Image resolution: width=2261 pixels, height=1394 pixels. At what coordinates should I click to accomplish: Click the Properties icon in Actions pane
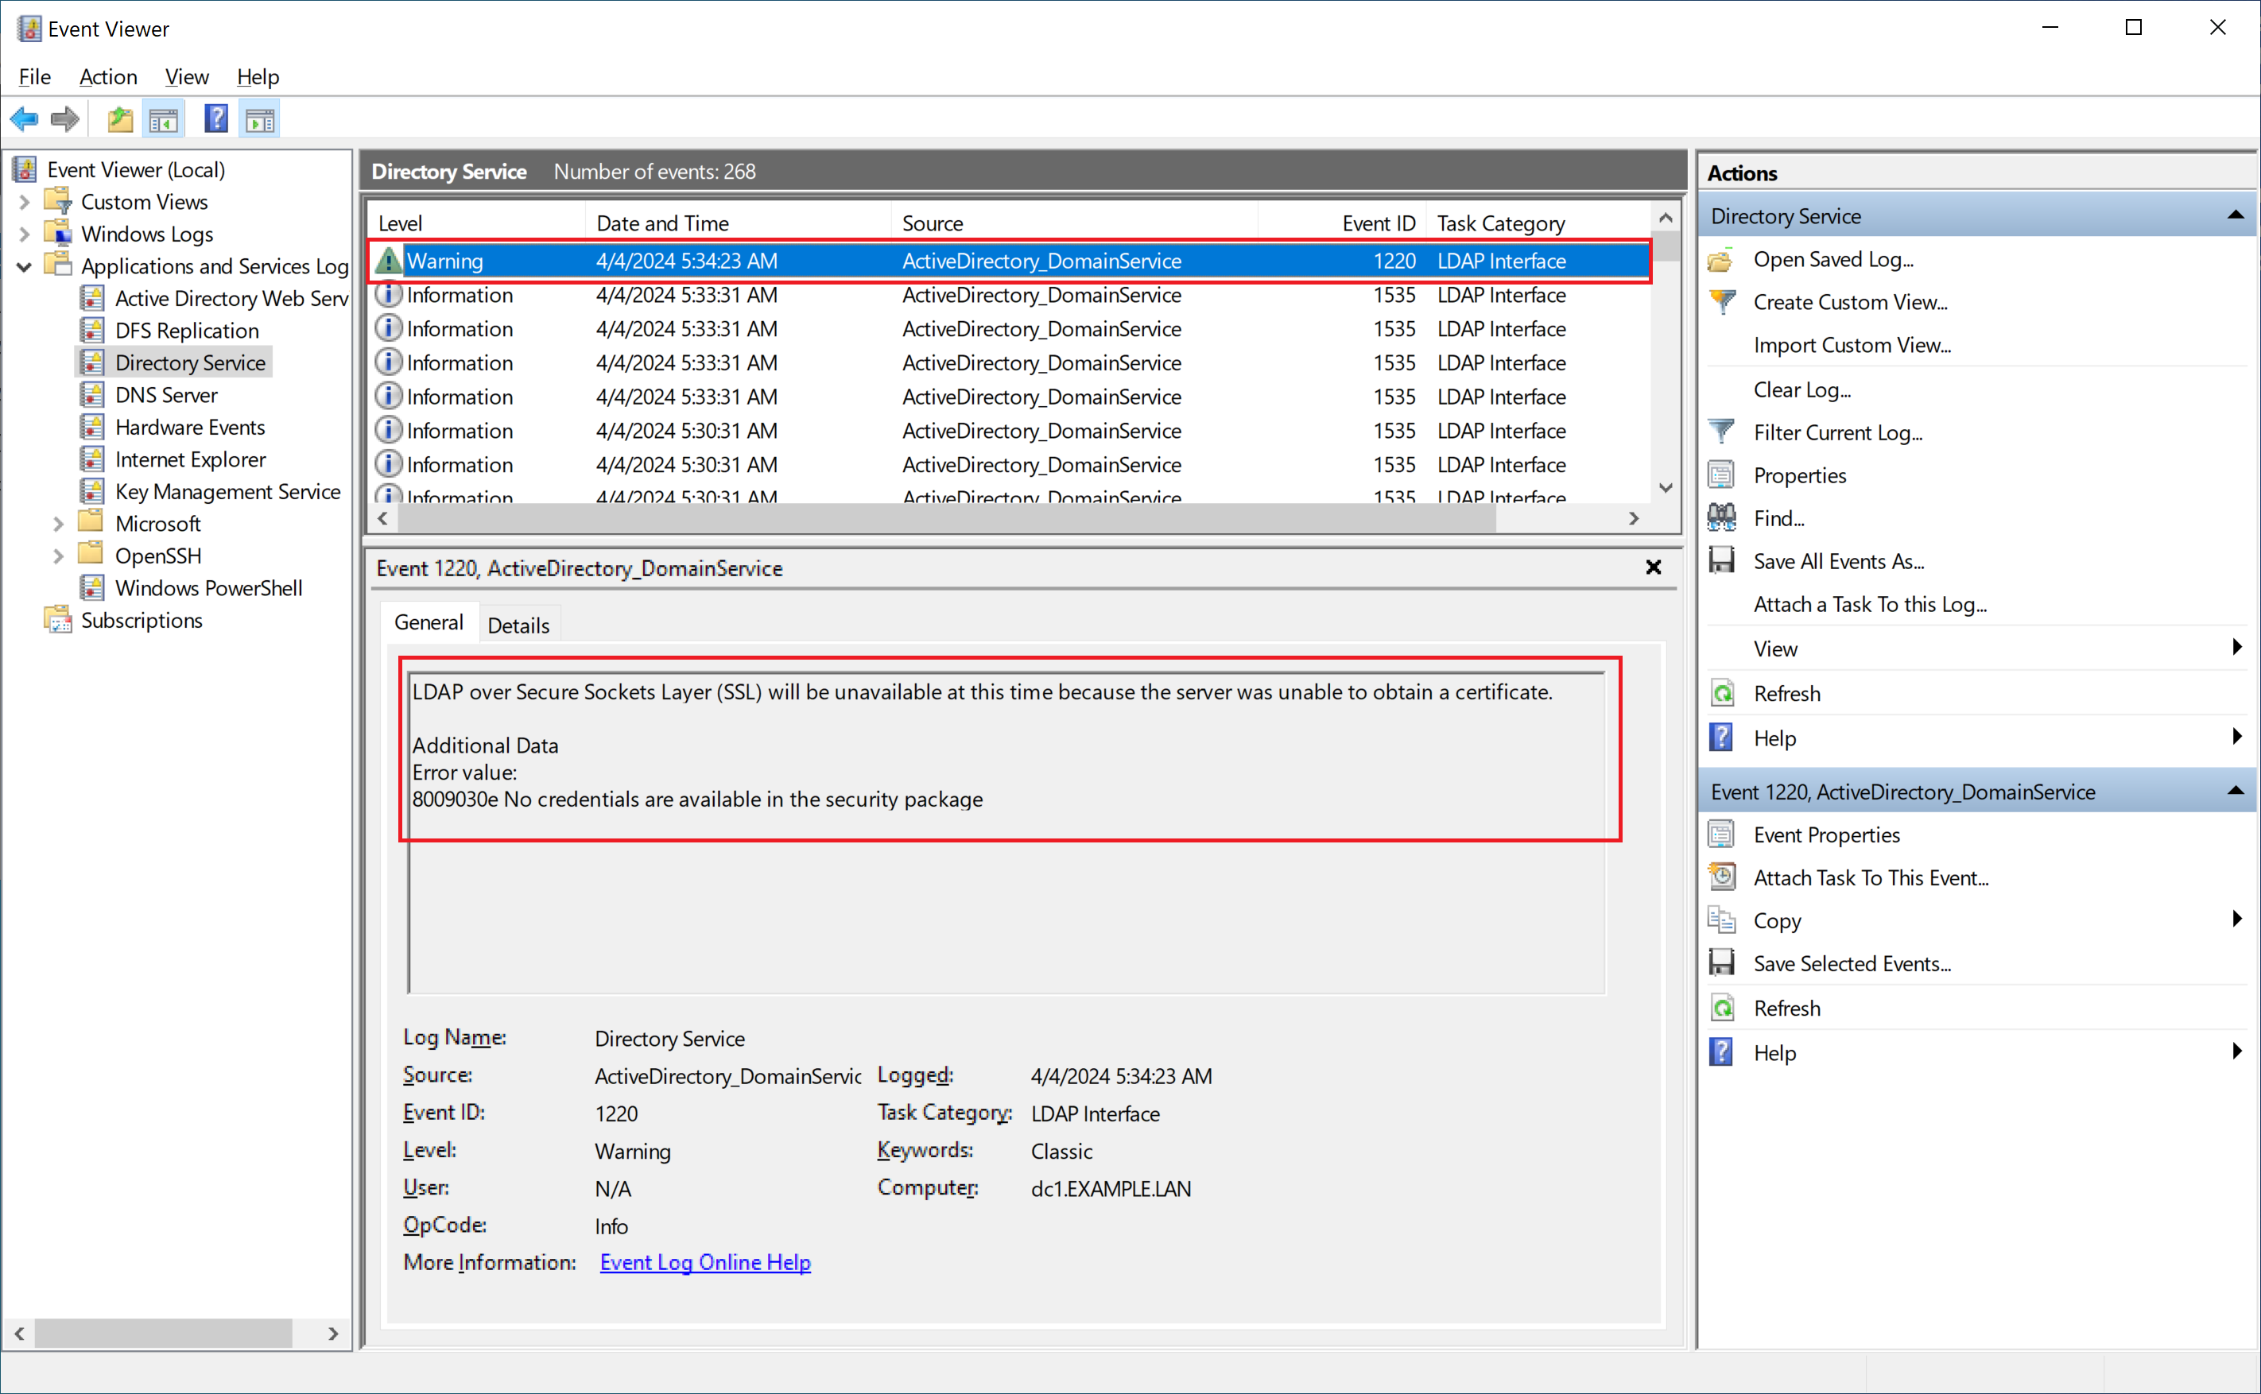click(1720, 476)
